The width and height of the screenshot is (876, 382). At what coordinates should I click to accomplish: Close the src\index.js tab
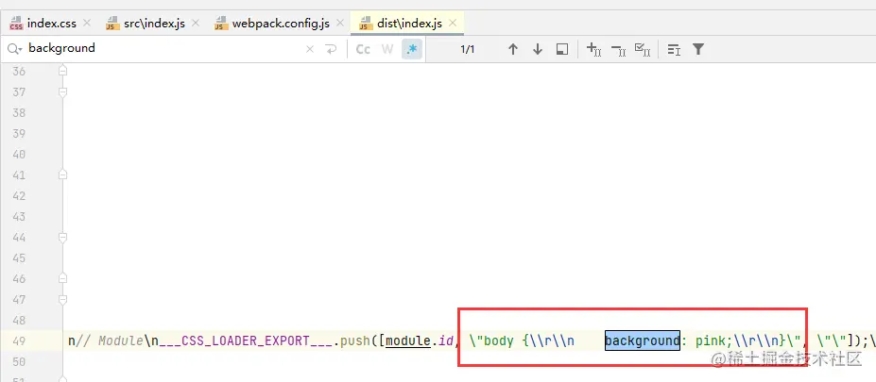pyautogui.click(x=195, y=23)
